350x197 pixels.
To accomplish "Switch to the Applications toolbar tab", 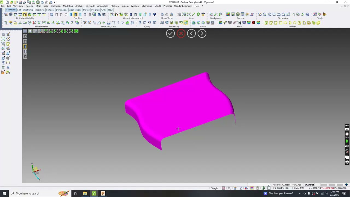I will click(x=75, y=10).
